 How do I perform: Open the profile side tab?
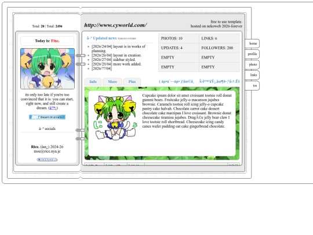coord(252,54)
